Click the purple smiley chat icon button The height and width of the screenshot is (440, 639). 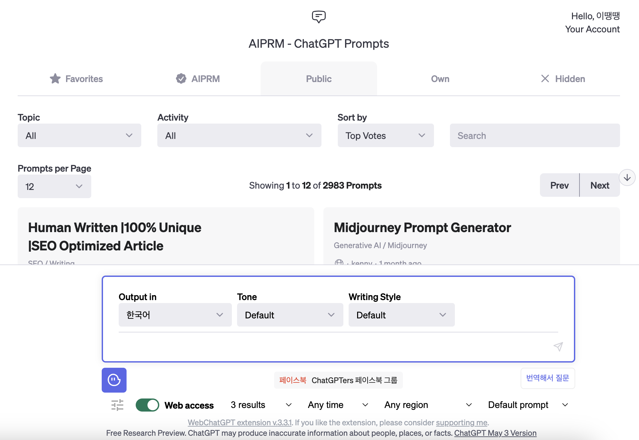click(x=114, y=380)
